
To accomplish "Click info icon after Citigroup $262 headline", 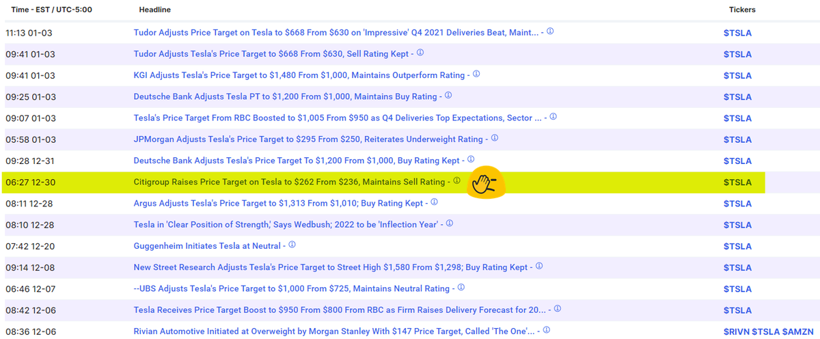I will coord(456,180).
